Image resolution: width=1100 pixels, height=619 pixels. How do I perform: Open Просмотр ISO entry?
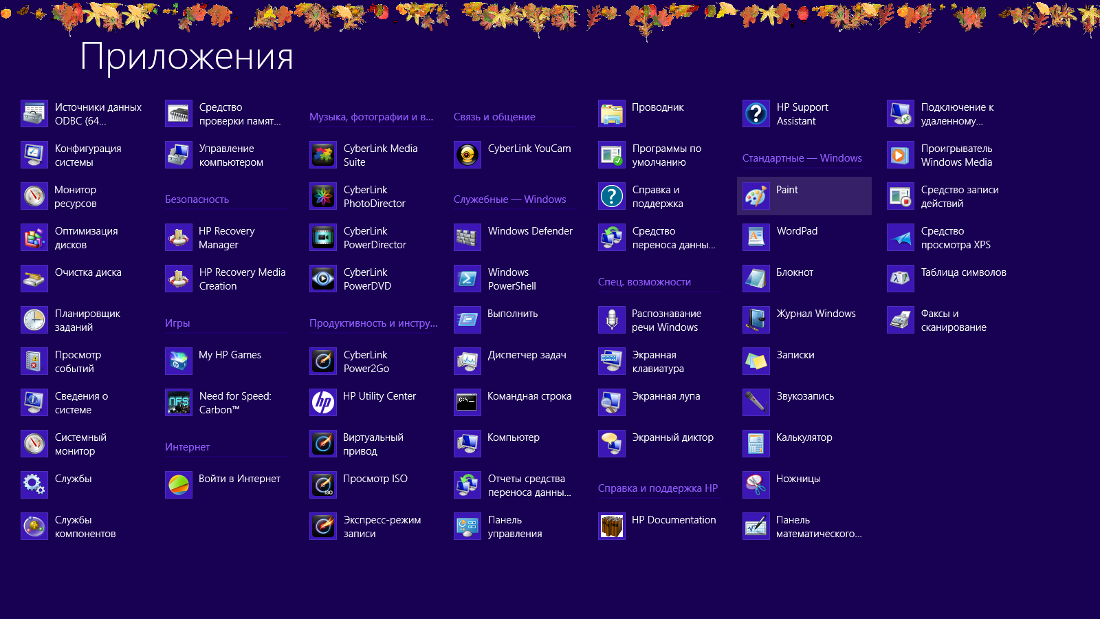[x=360, y=485]
